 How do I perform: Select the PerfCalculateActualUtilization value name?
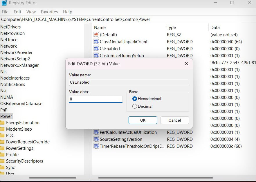pyautogui.click(x=128, y=132)
